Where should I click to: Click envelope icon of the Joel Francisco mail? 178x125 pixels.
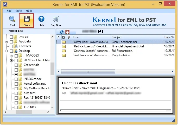click(x=64, y=55)
